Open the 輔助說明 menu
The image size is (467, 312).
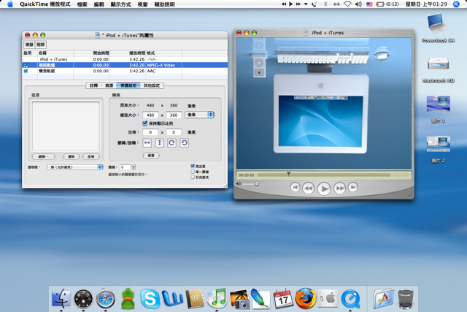[x=164, y=4]
